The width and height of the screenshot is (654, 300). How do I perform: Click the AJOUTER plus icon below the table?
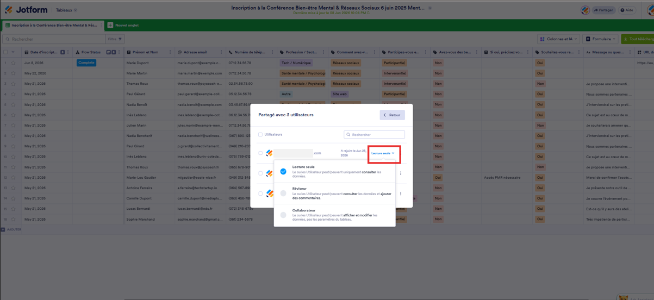3,229
